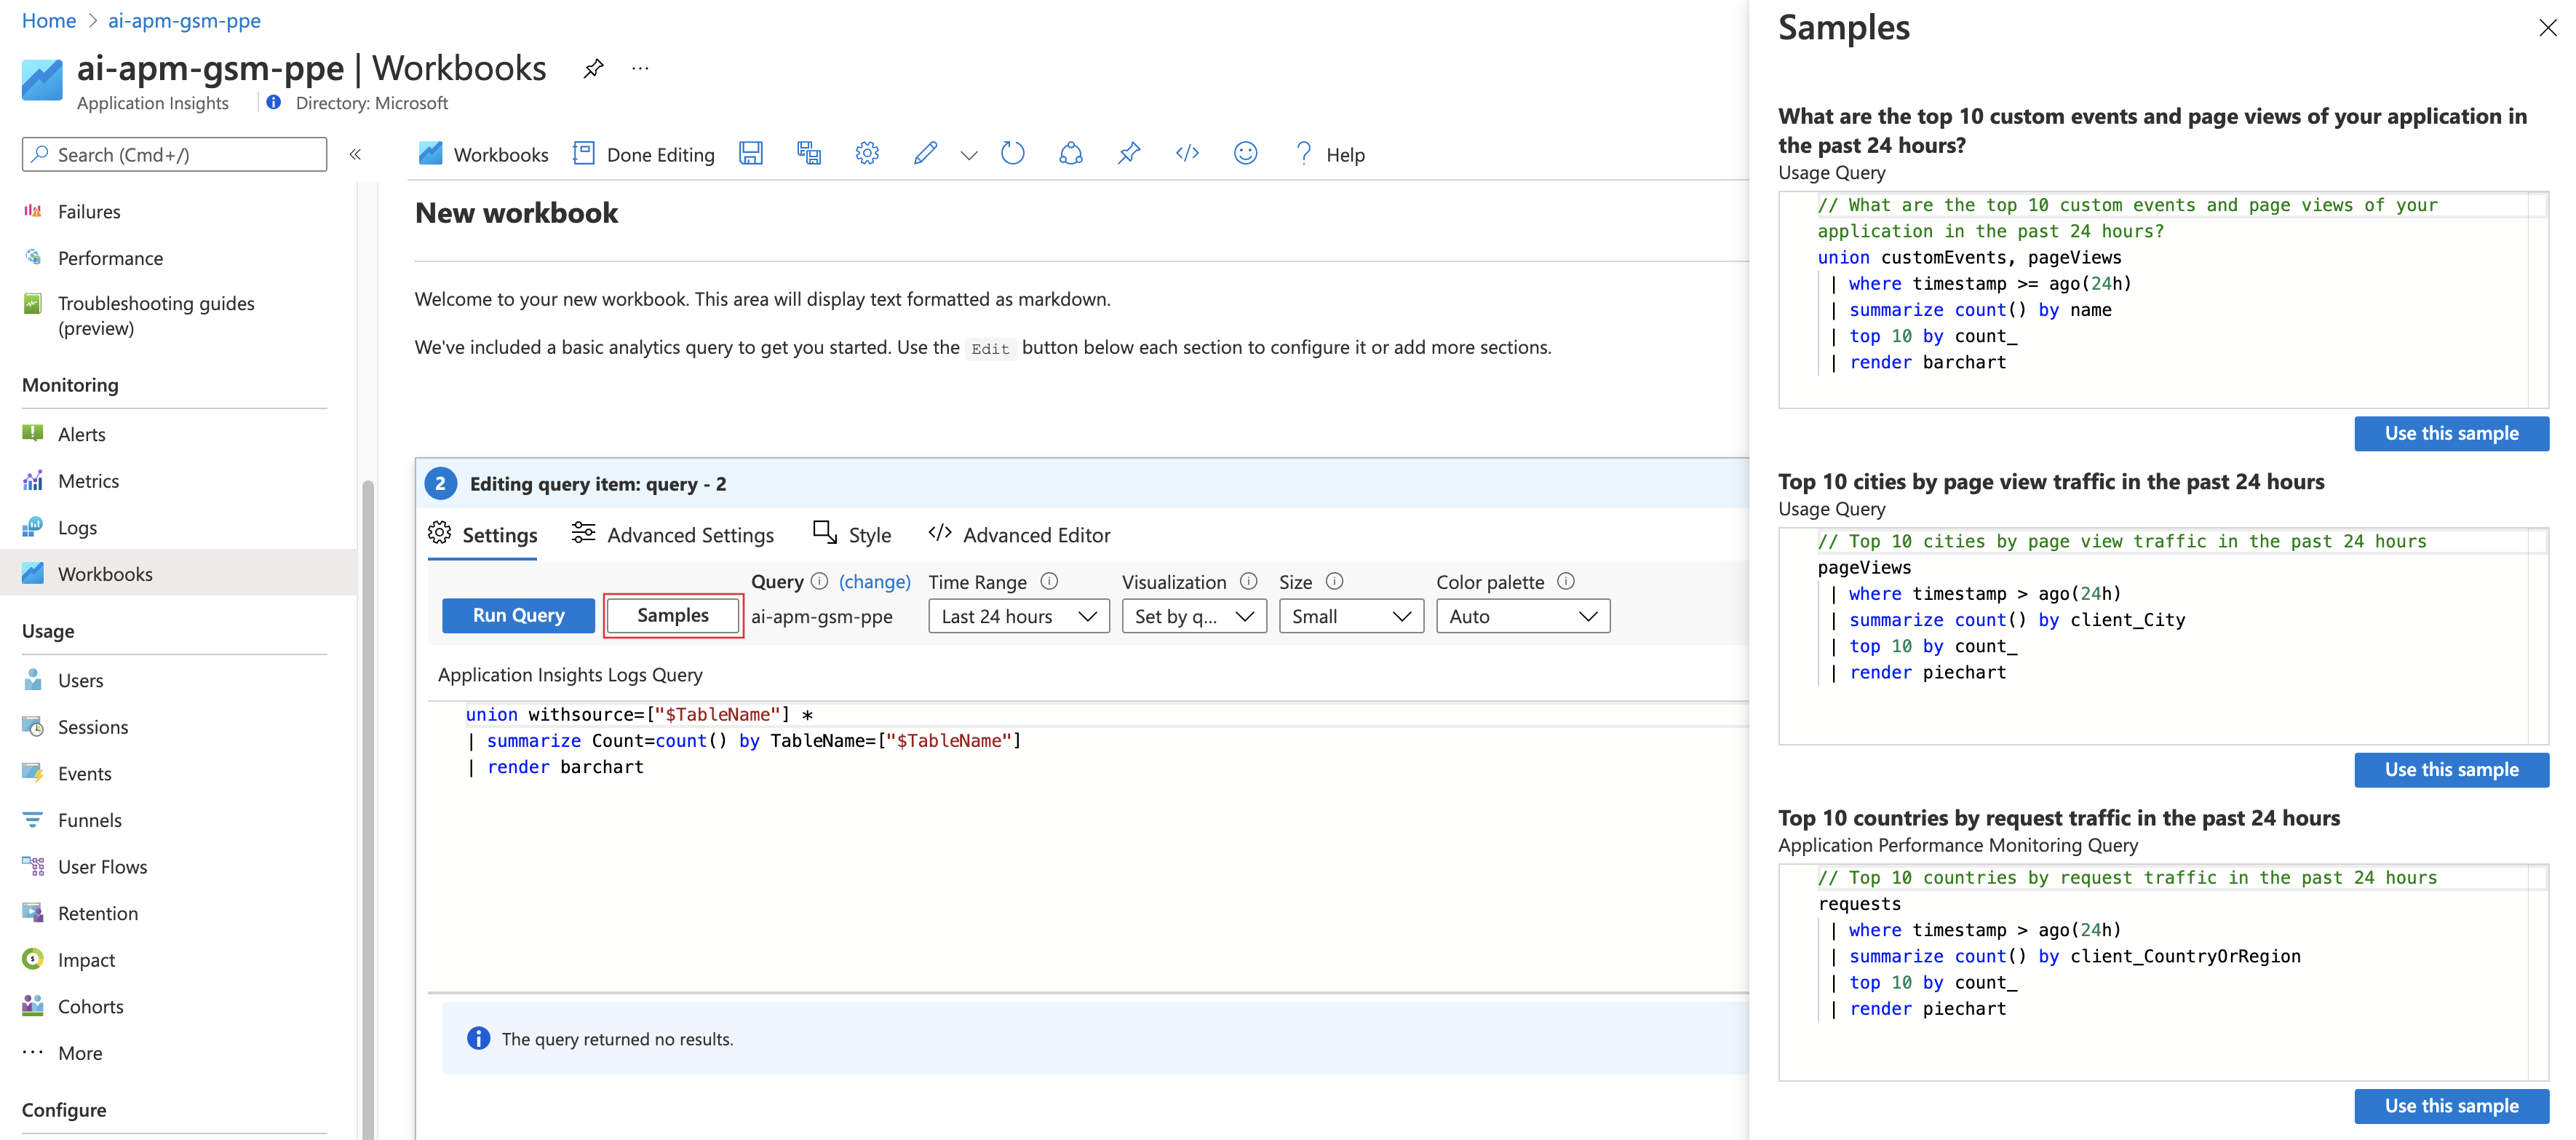Click the smiley feedback icon
The width and height of the screenshot is (2576, 1140).
(1245, 154)
